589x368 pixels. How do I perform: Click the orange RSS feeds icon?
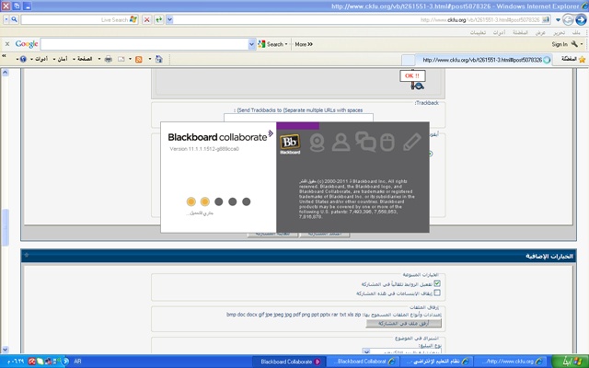coord(139,59)
